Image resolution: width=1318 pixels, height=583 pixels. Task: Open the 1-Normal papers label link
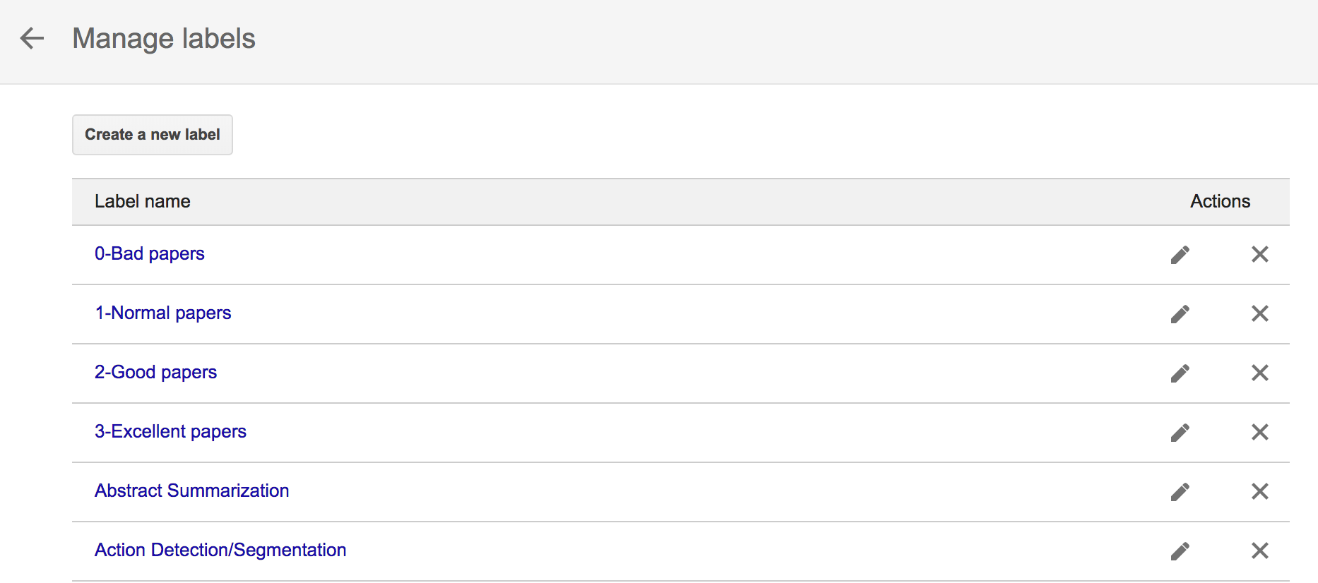click(163, 313)
